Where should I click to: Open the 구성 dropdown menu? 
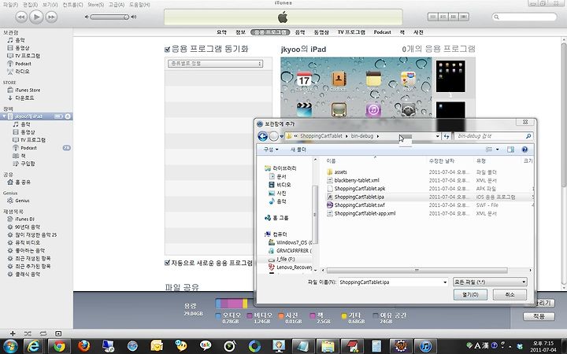click(271, 149)
